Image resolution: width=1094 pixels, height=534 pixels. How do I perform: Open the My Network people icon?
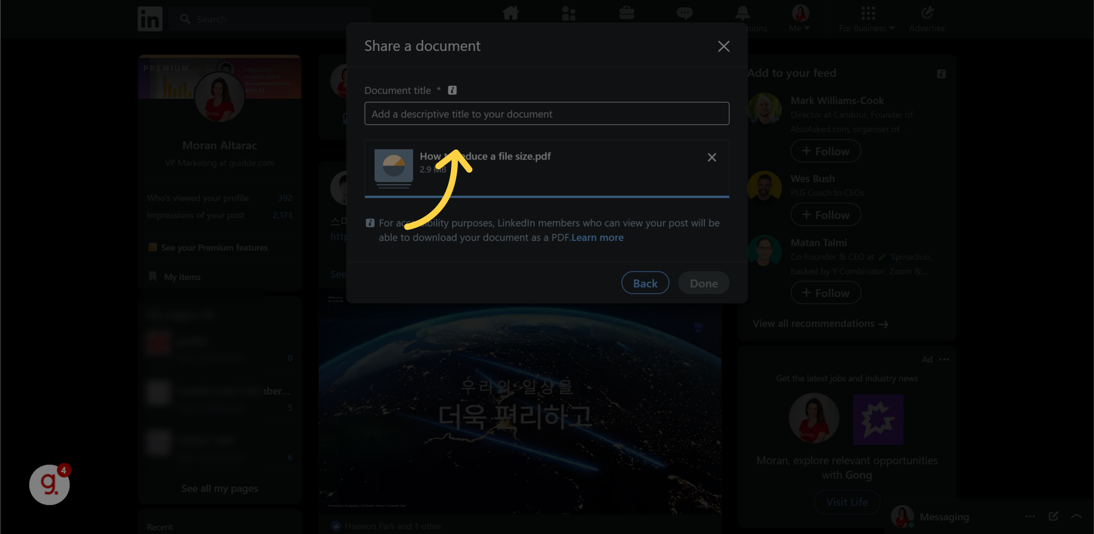click(569, 13)
